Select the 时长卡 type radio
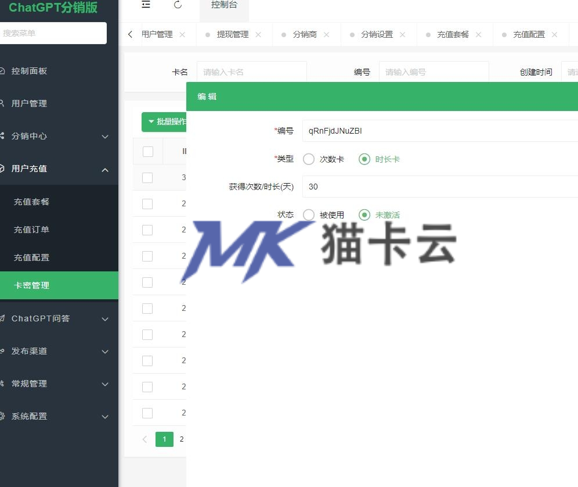Screen dimensions: 578x487 (364, 159)
